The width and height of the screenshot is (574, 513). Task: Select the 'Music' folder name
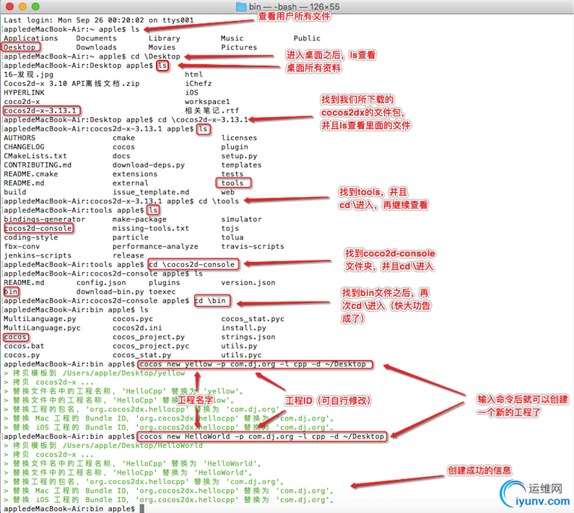[x=232, y=38]
